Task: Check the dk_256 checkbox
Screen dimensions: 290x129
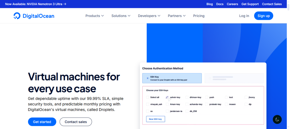Action: (x=187, y=111)
